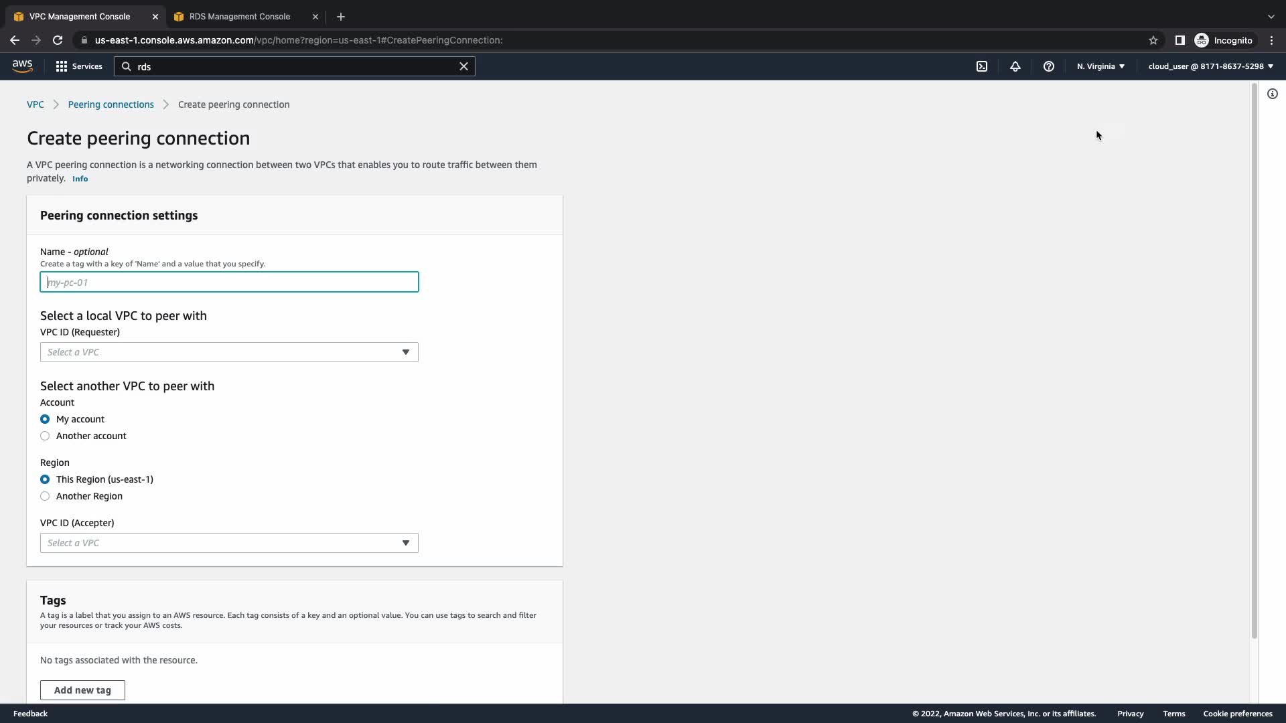
Task: Select the Another Region radio option
Action: click(x=45, y=496)
